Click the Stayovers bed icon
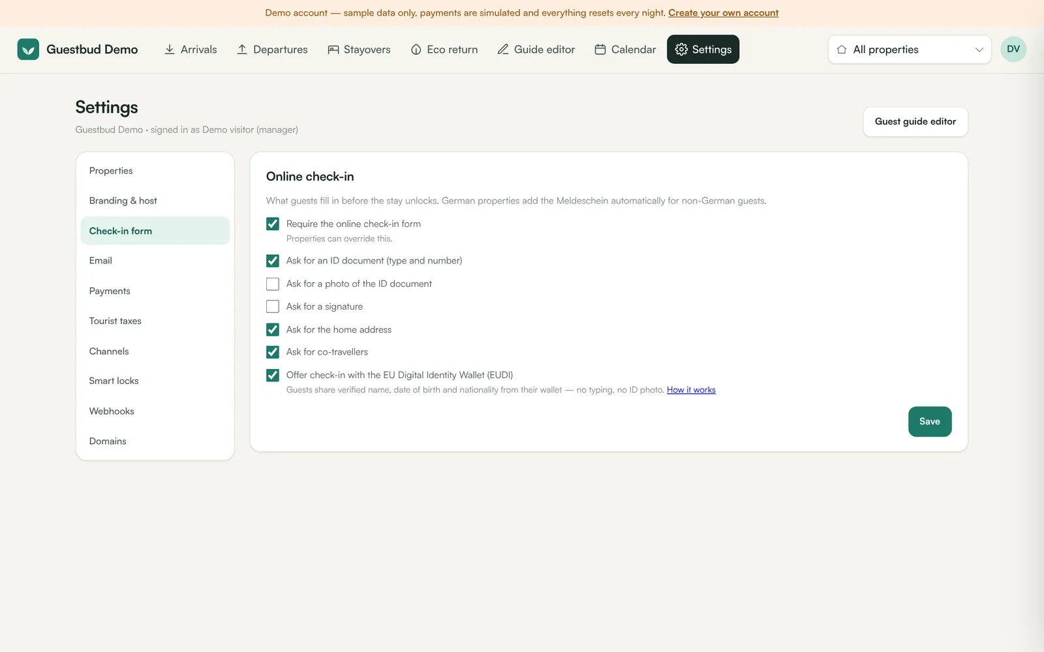1044x652 pixels. click(333, 50)
